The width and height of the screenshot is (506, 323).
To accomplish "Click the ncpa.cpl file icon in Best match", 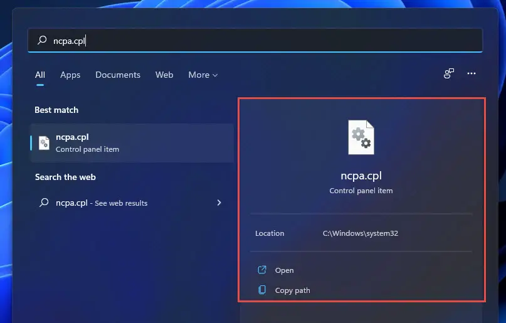I will click(44, 143).
